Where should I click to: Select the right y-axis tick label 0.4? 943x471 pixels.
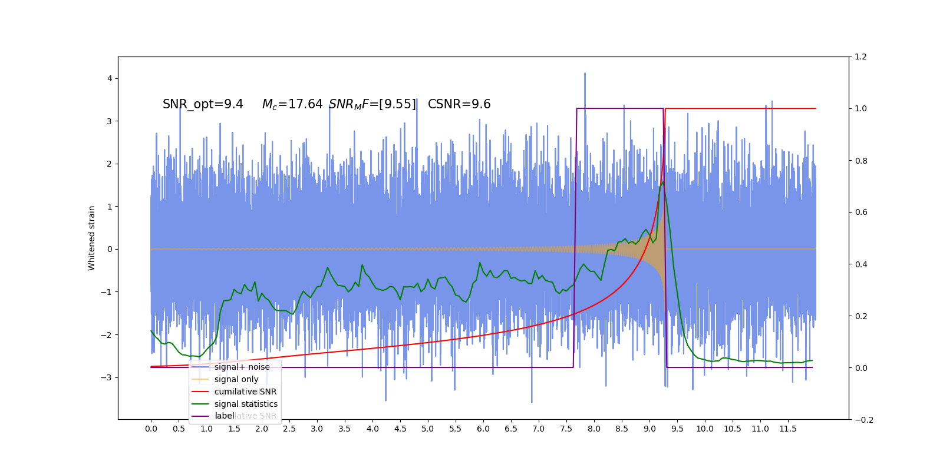(x=860, y=264)
